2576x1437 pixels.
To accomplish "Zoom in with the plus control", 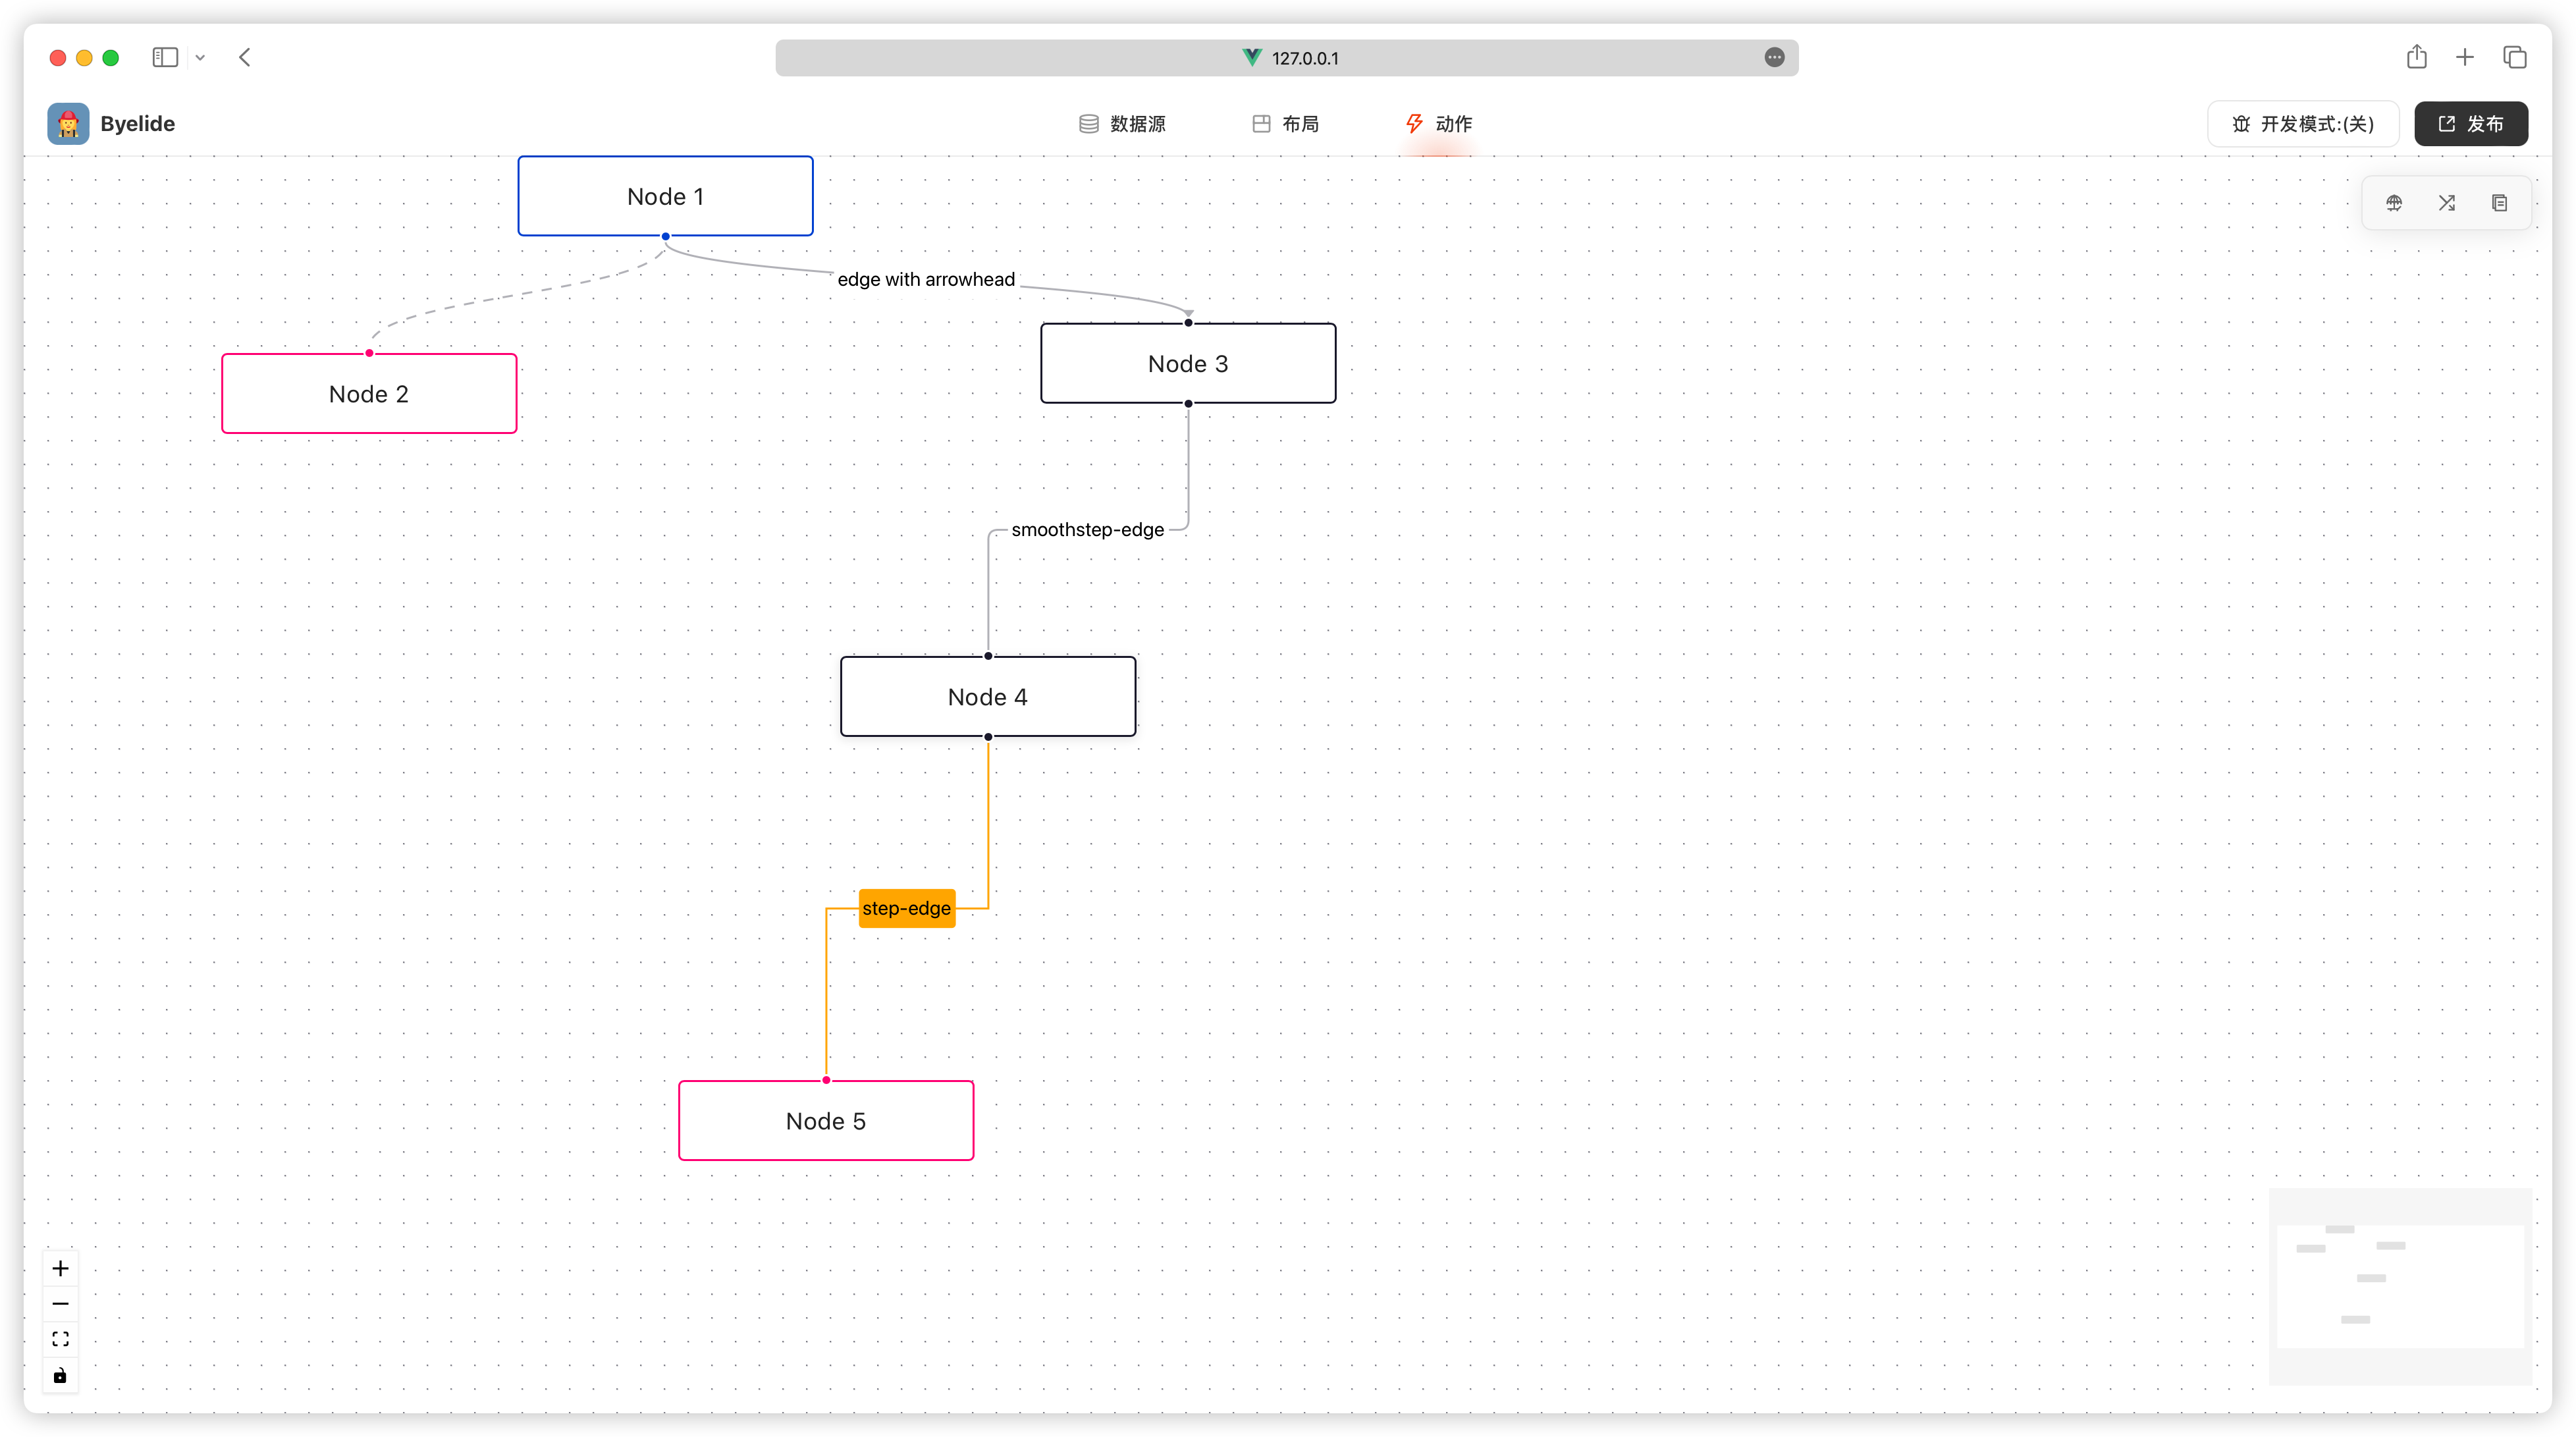I will tap(60, 1269).
